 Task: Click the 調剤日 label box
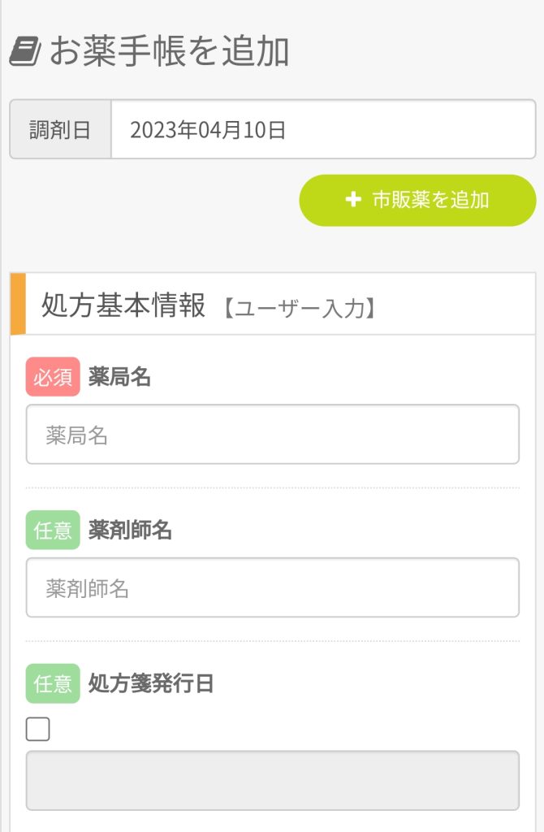[x=60, y=130]
